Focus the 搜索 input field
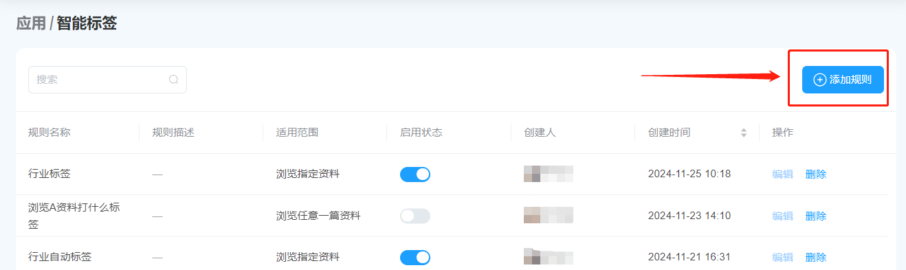The height and width of the screenshot is (270, 906). point(107,80)
